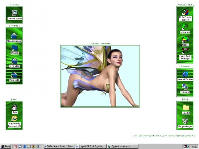Open the Nätverket network icon
This screenshot has width=199, height=149.
coord(185,87)
